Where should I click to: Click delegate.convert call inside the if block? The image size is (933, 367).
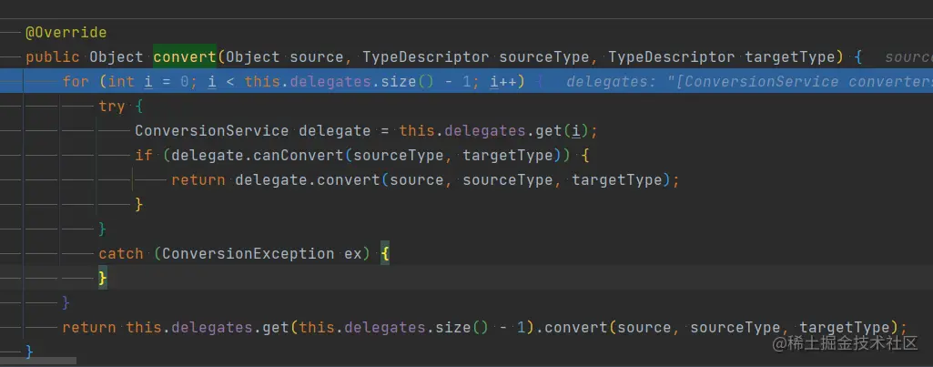308,180
